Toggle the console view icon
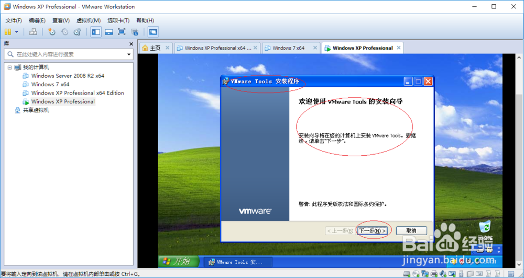 coord(153,32)
